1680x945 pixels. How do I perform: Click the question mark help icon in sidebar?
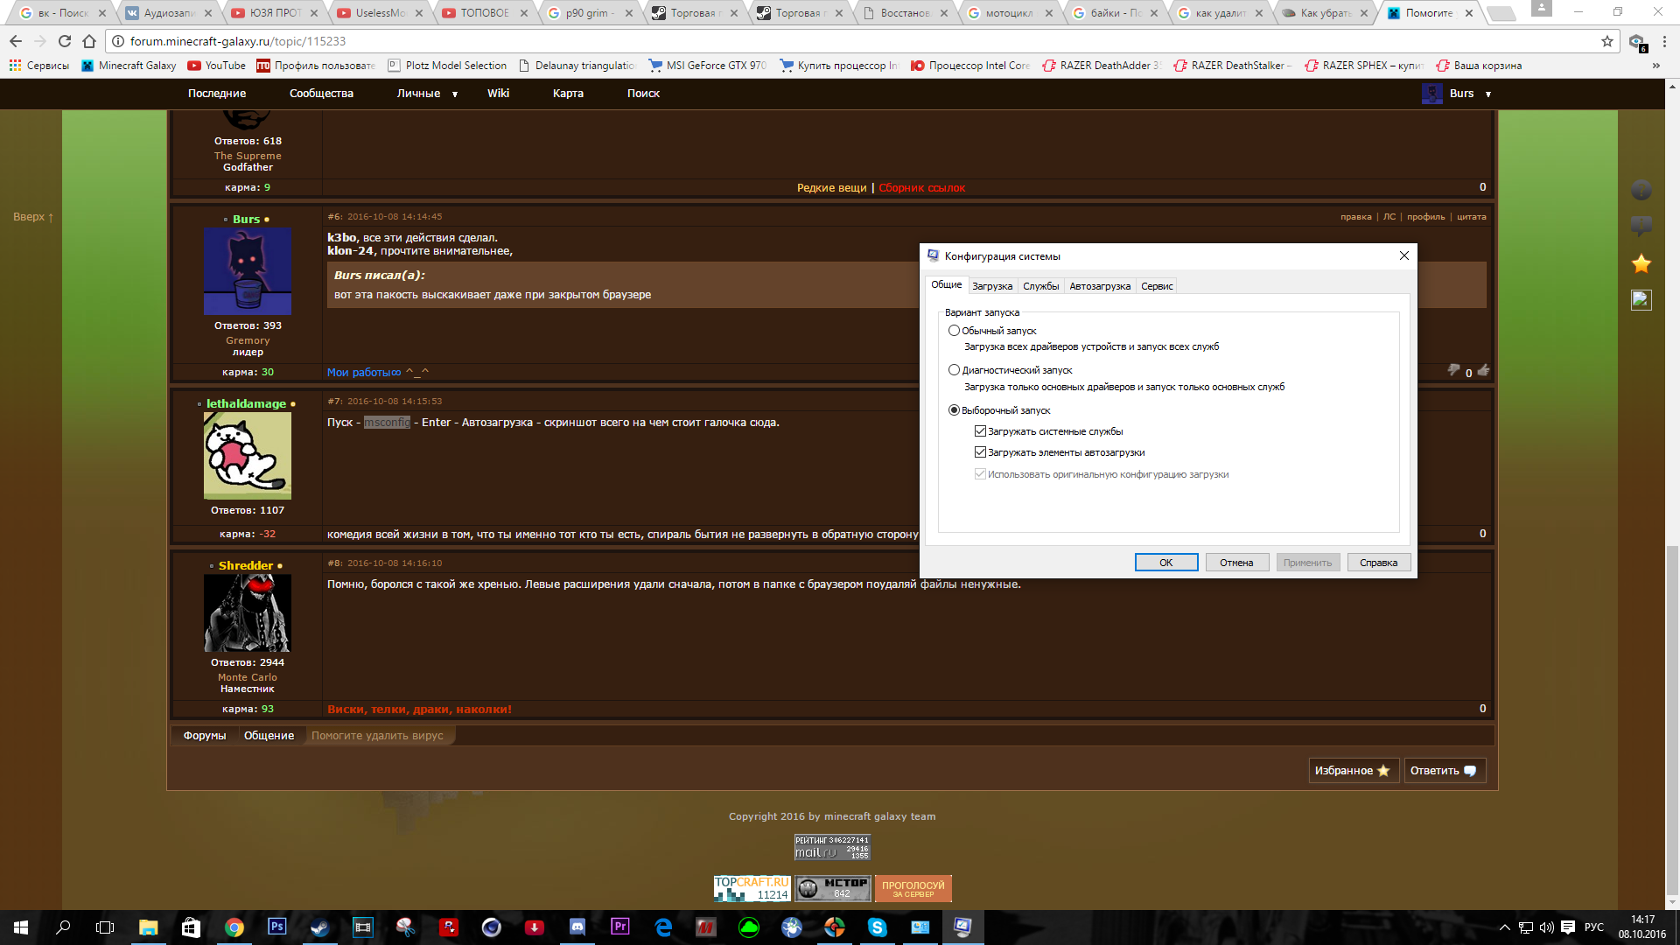[x=1641, y=190]
